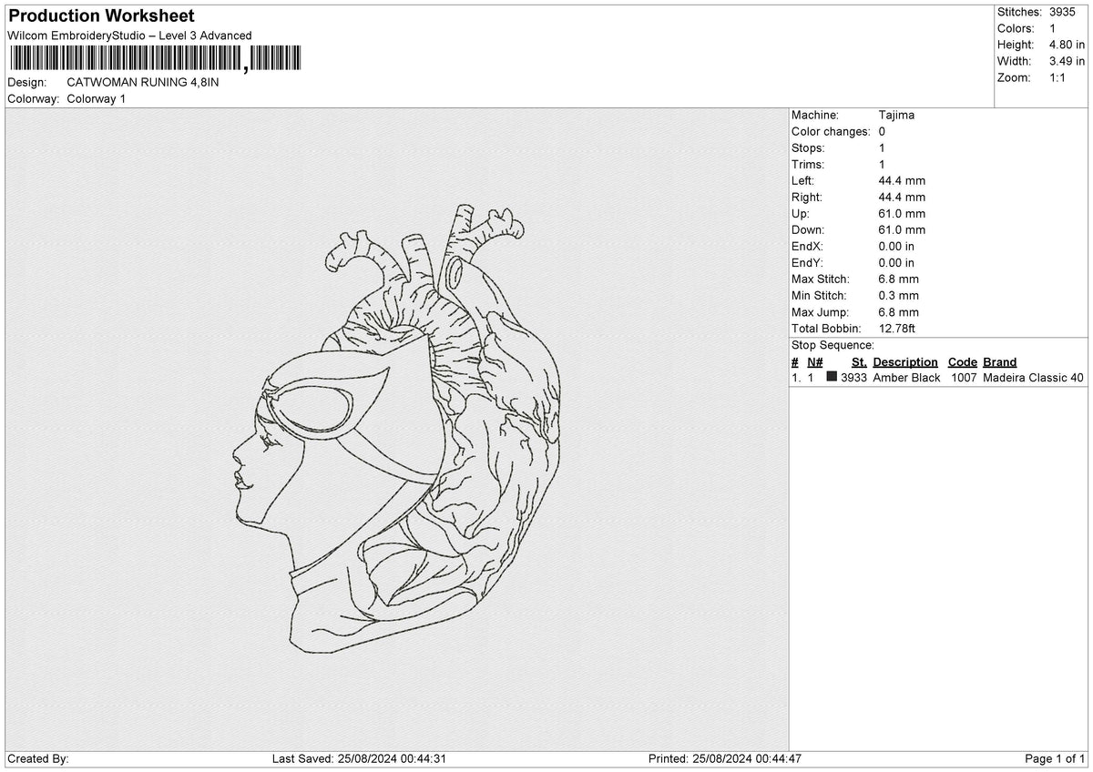The image size is (1093, 772).
Task: Click the Madeira Classic 40 brand entry
Action: [x=1034, y=378]
